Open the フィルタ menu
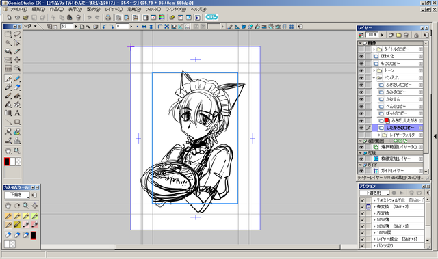The height and width of the screenshot is (259, 438). click(153, 9)
